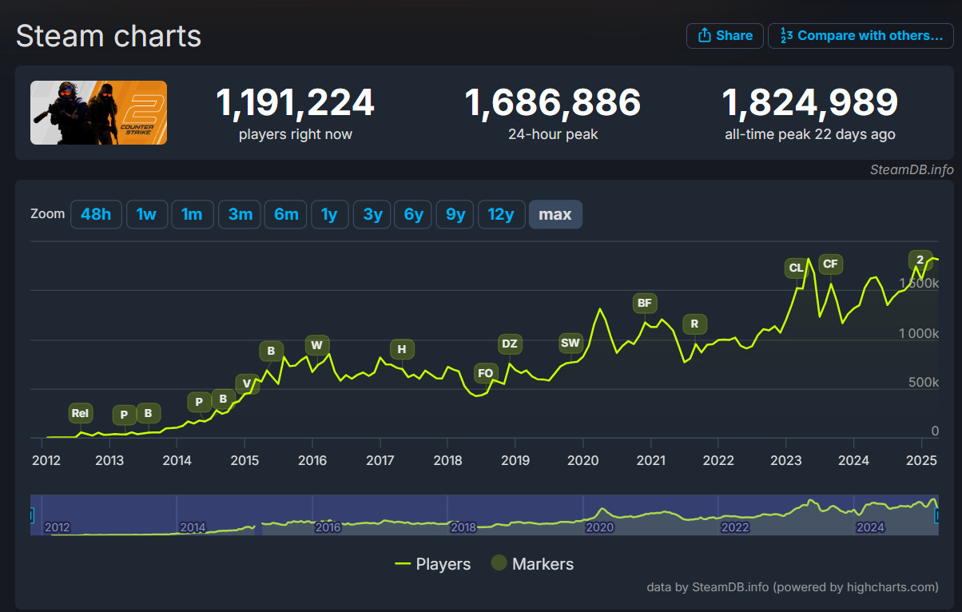Click the BF marker near 2021
The image size is (962, 612).
645,303
